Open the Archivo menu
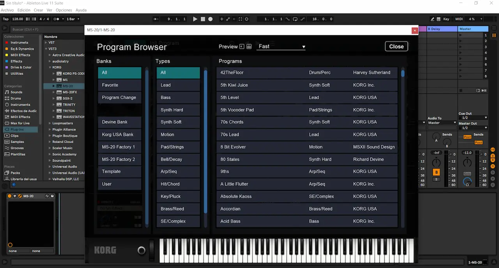The image size is (499, 268). pos(7,10)
